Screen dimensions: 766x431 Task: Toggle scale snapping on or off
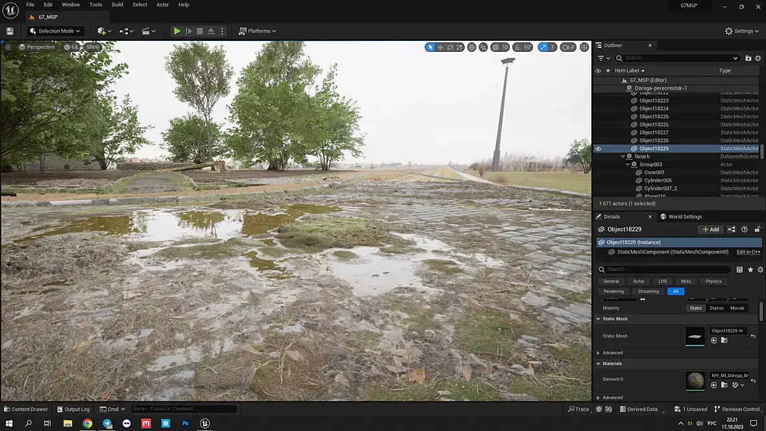543,47
